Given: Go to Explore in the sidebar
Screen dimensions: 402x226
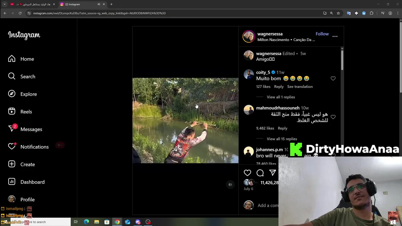Looking at the screenshot, I should point(23,94).
